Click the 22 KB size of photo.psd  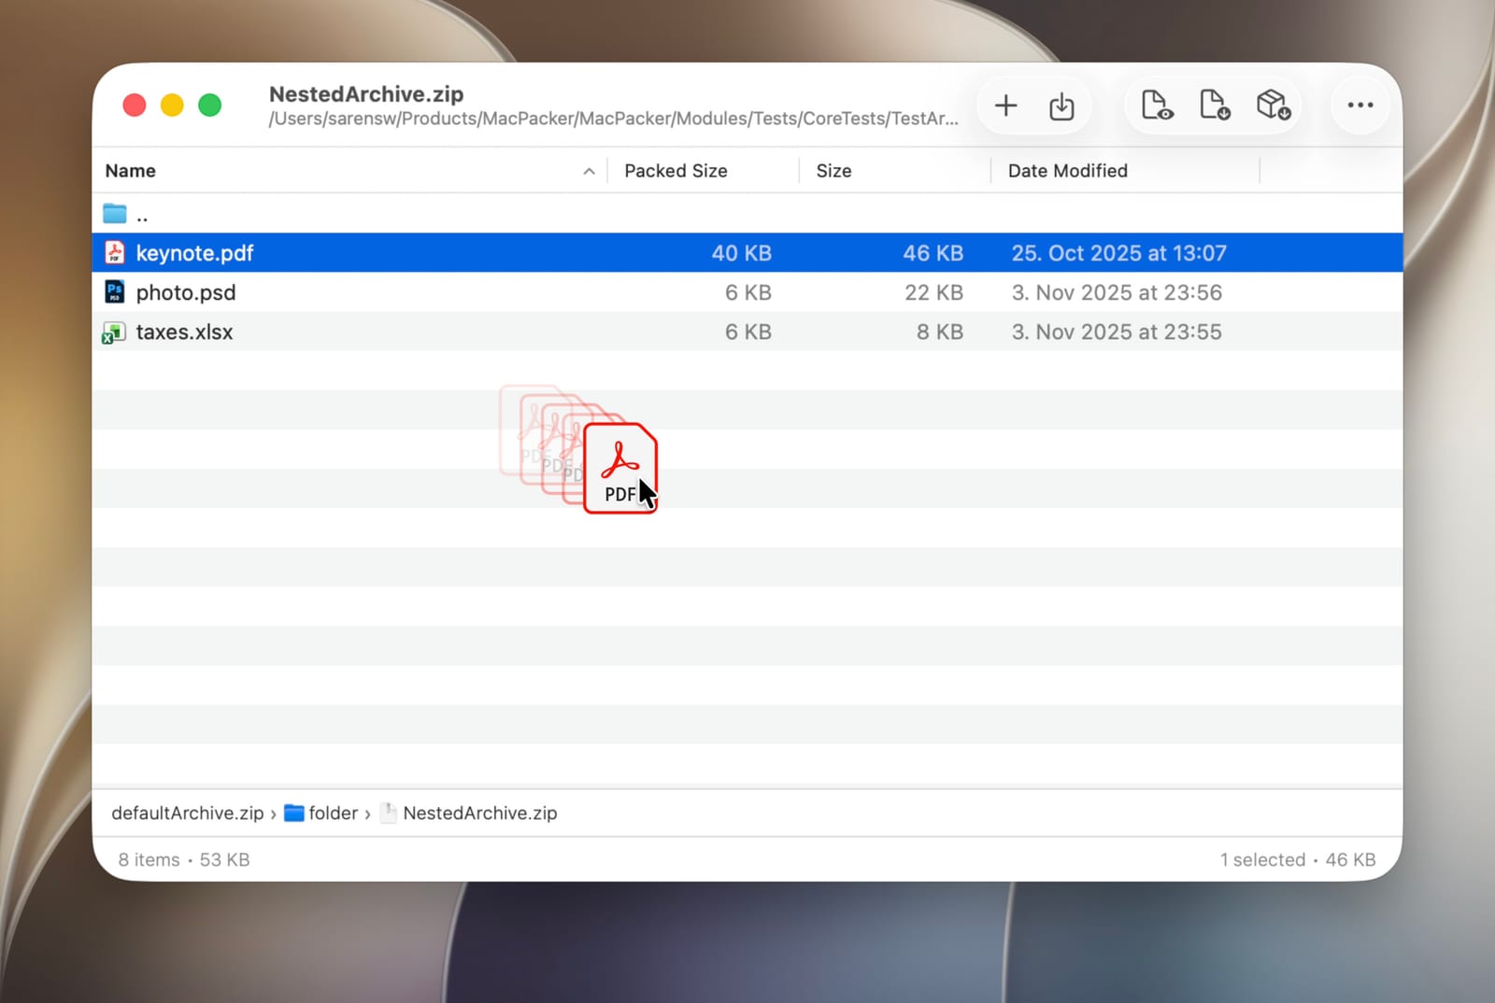[933, 292]
